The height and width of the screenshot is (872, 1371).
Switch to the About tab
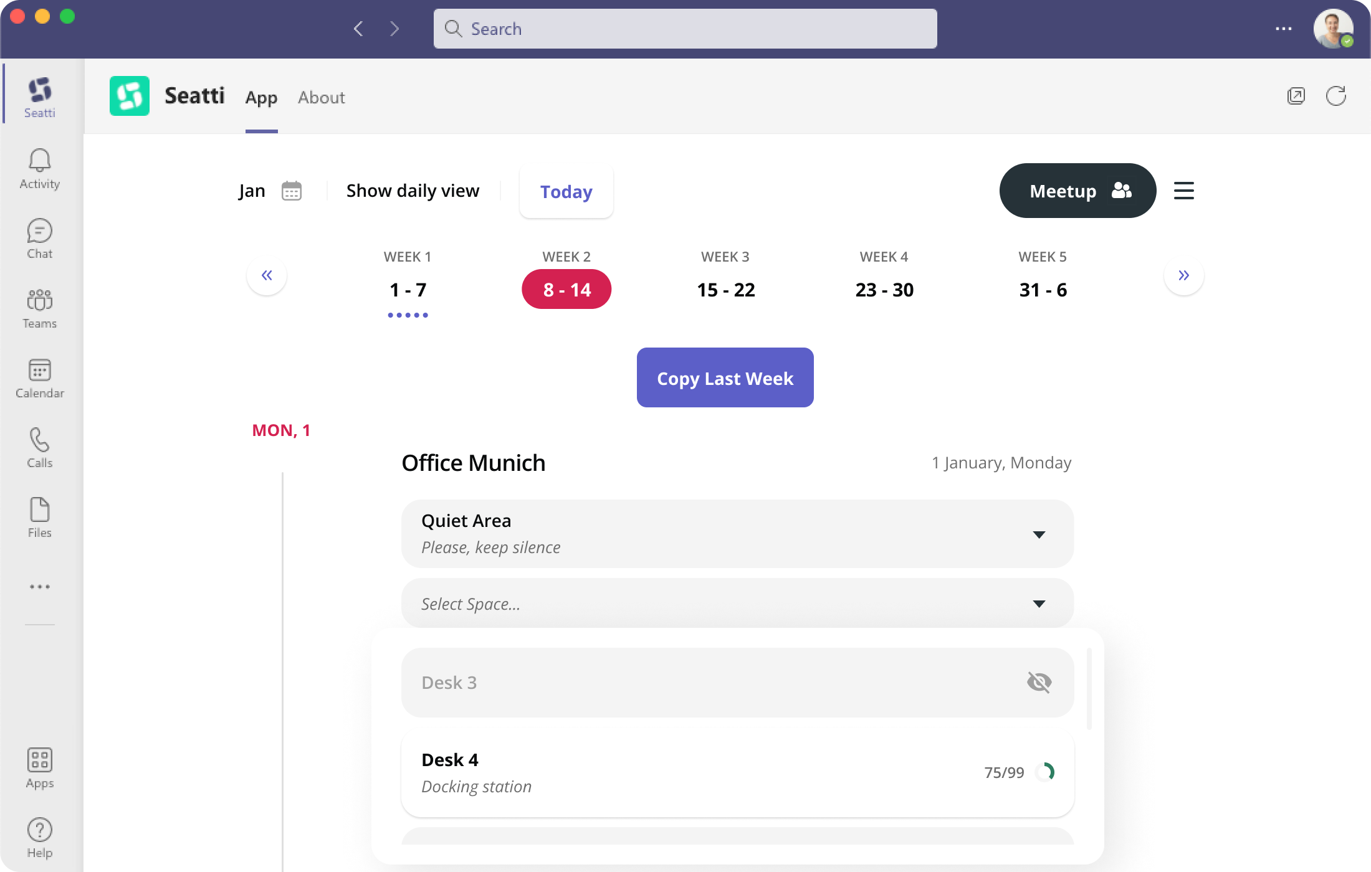coord(322,98)
